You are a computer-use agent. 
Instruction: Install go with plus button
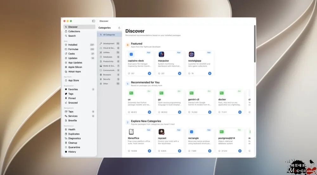click(179, 112)
